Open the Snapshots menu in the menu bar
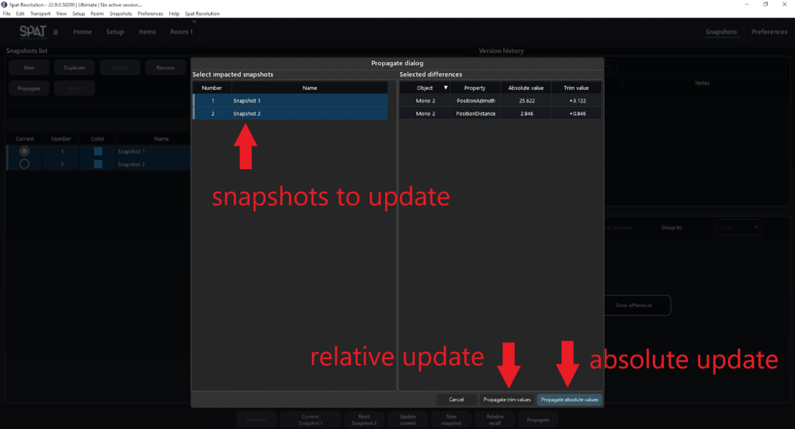Viewport: 795px width, 429px height. 120,14
